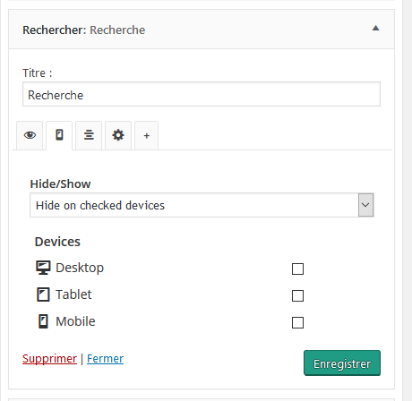Check the Desktop checkbox
Viewport: 412px width, 401px height.
coord(297,269)
